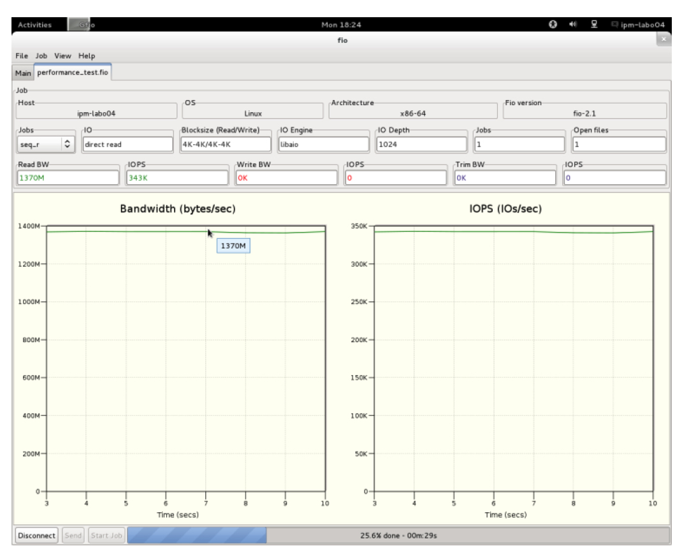Open the View menu

point(62,56)
